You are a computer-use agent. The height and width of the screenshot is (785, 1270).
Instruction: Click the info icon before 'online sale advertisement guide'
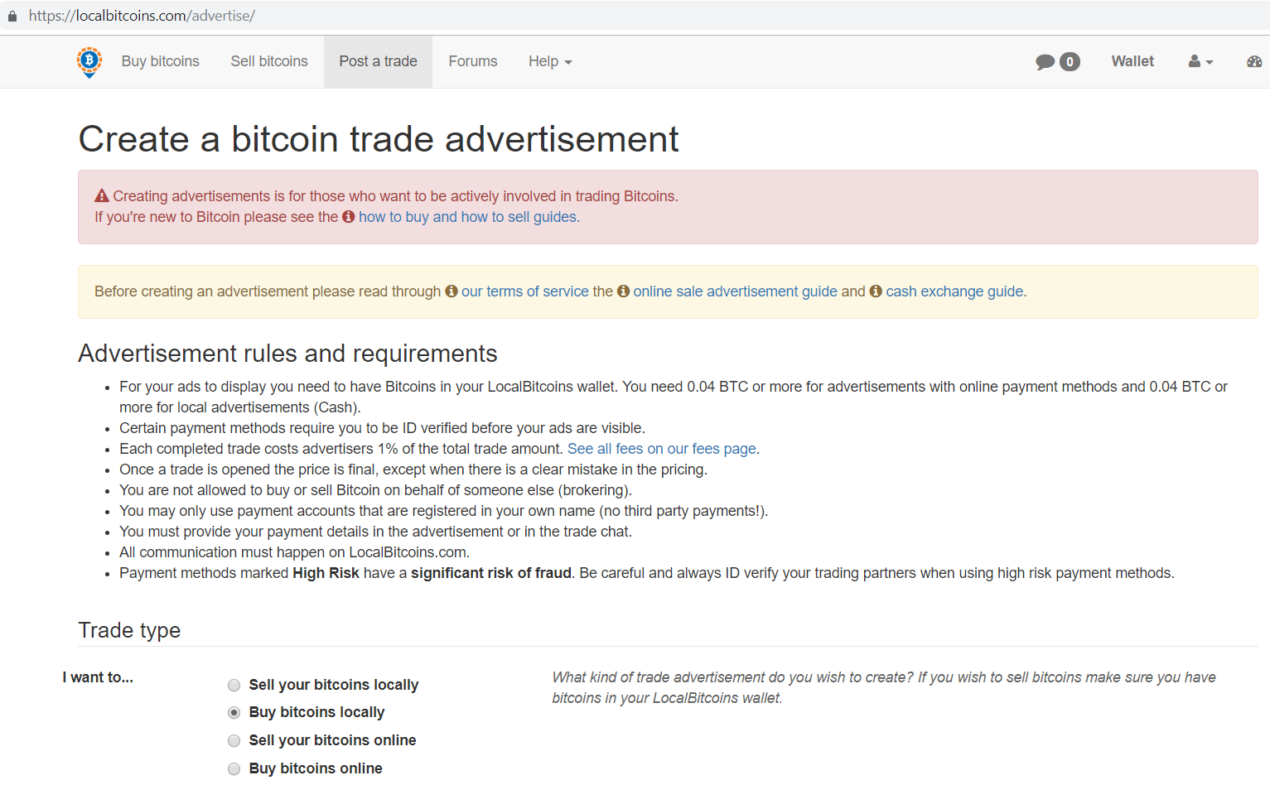[x=624, y=291]
